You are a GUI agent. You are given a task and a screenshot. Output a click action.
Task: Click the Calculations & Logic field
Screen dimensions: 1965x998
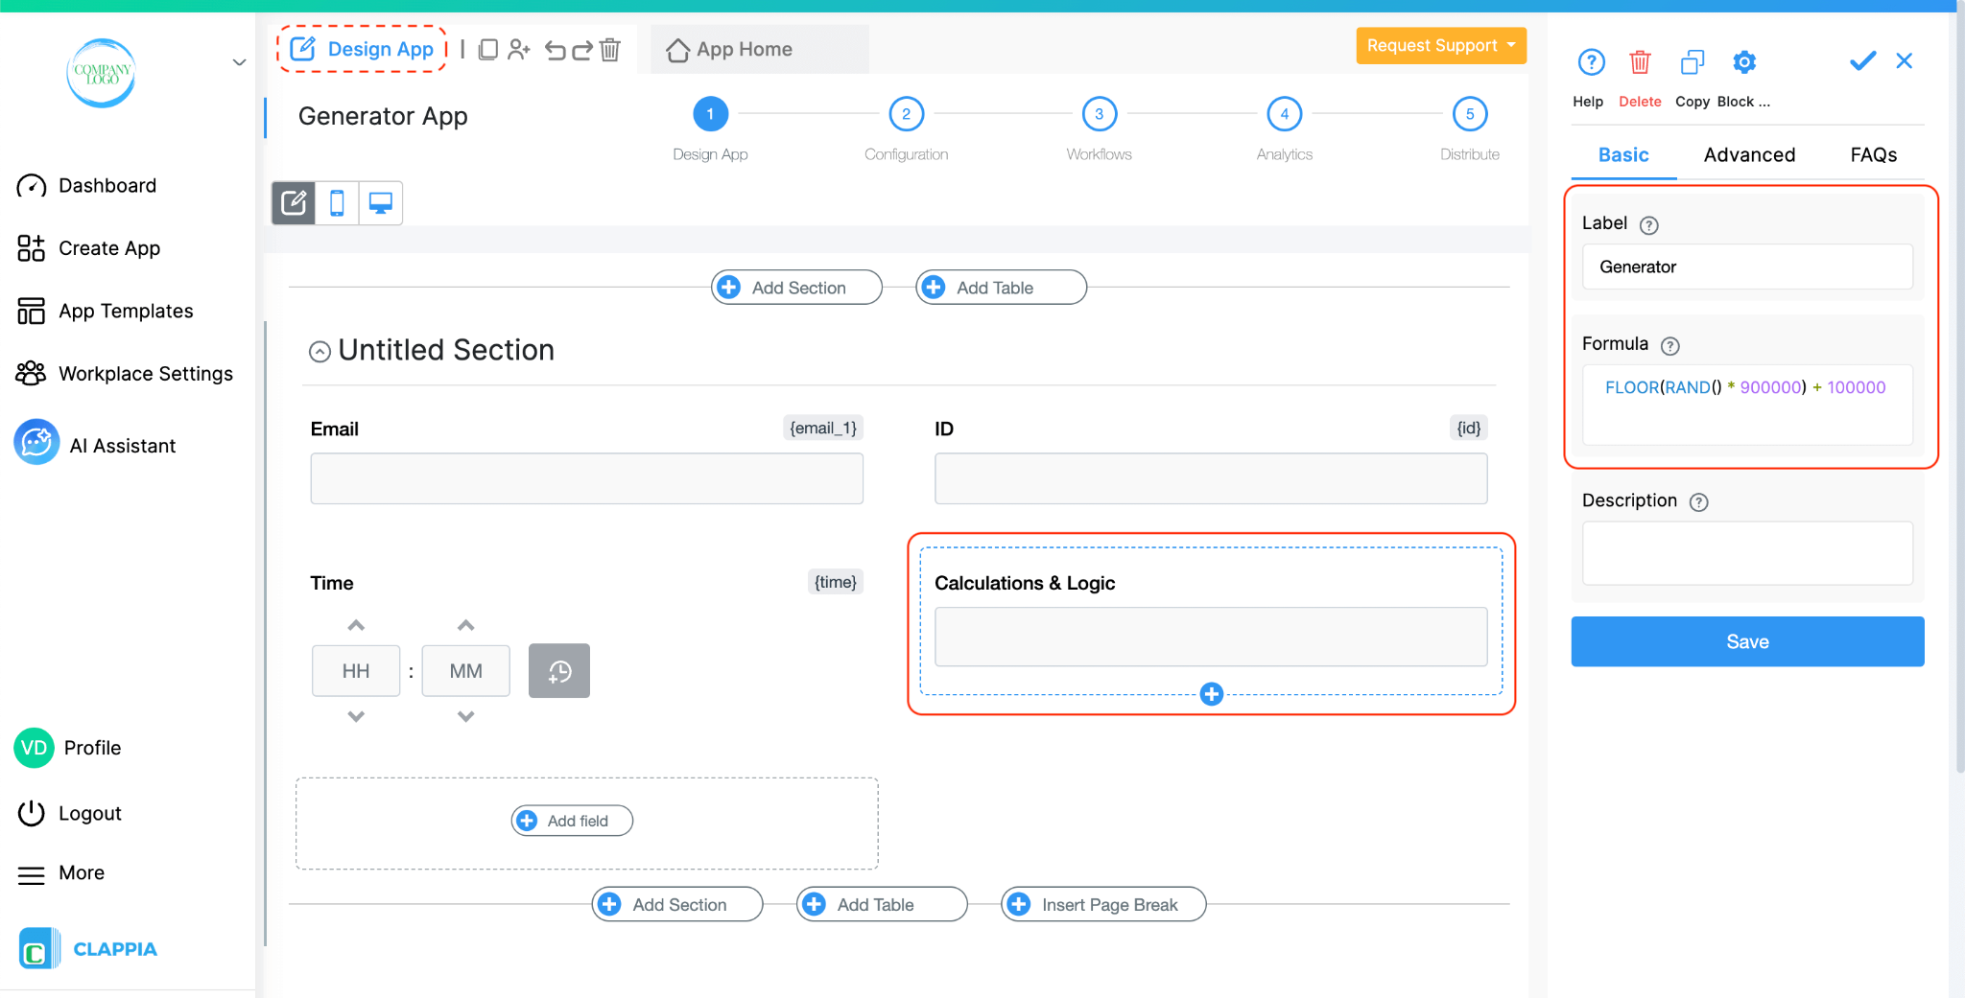[x=1211, y=637]
